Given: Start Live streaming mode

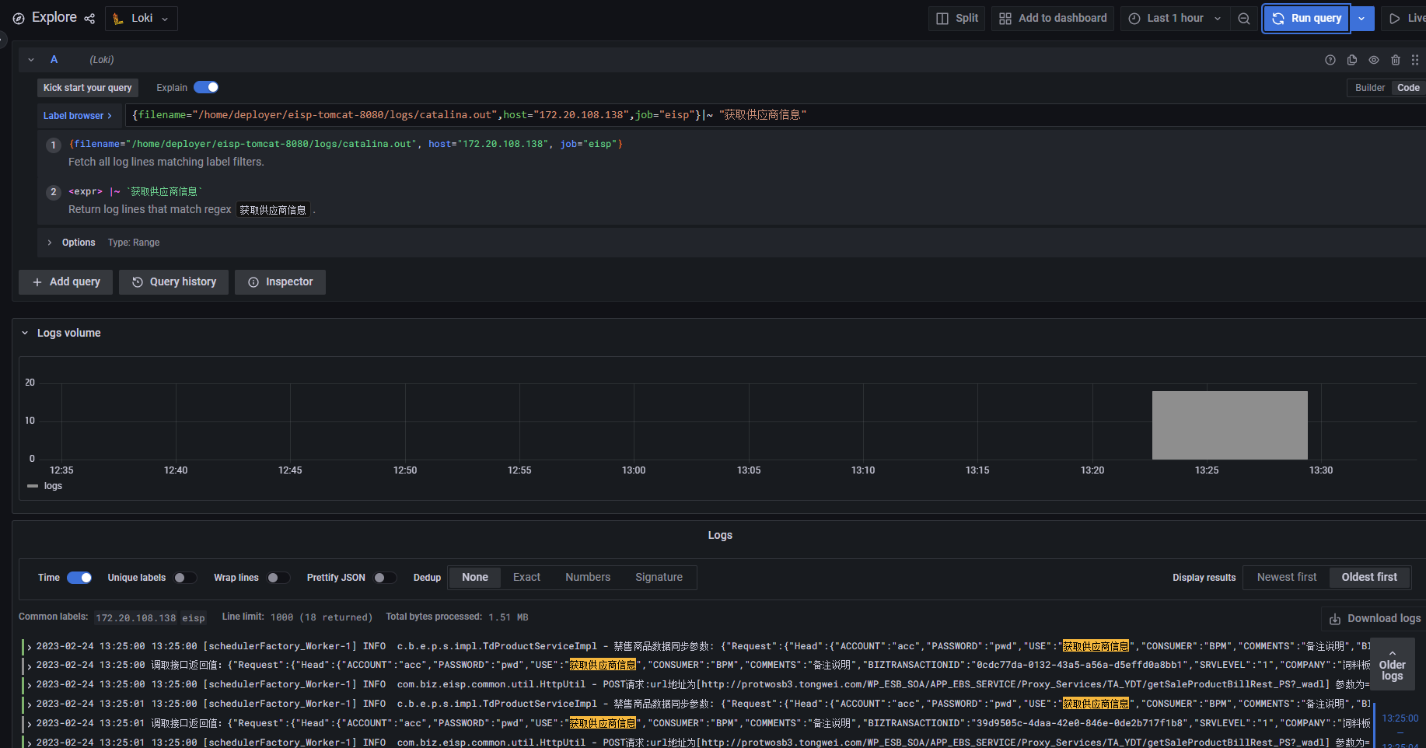Looking at the screenshot, I should tap(1406, 19).
